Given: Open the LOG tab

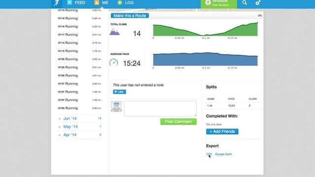Looking at the screenshot, I should pos(126,2).
